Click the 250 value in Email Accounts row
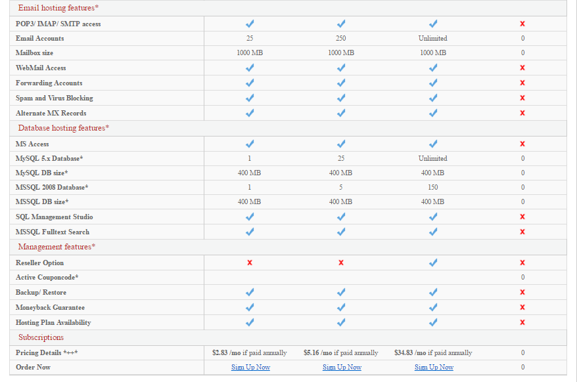 click(x=341, y=38)
